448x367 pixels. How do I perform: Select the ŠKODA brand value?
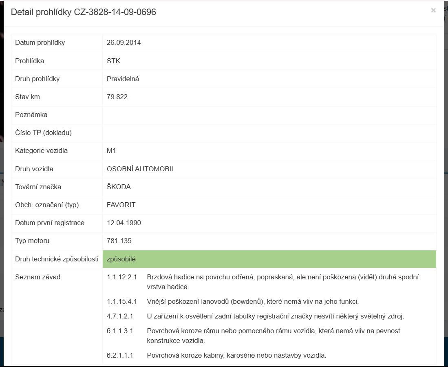tap(119, 187)
